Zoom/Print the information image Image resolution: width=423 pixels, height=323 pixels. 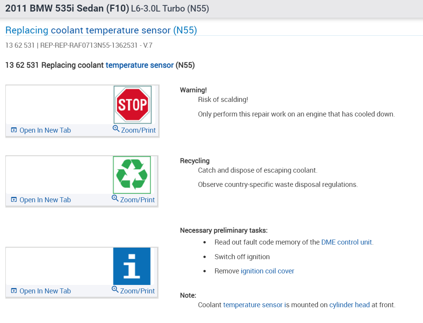tap(133, 291)
